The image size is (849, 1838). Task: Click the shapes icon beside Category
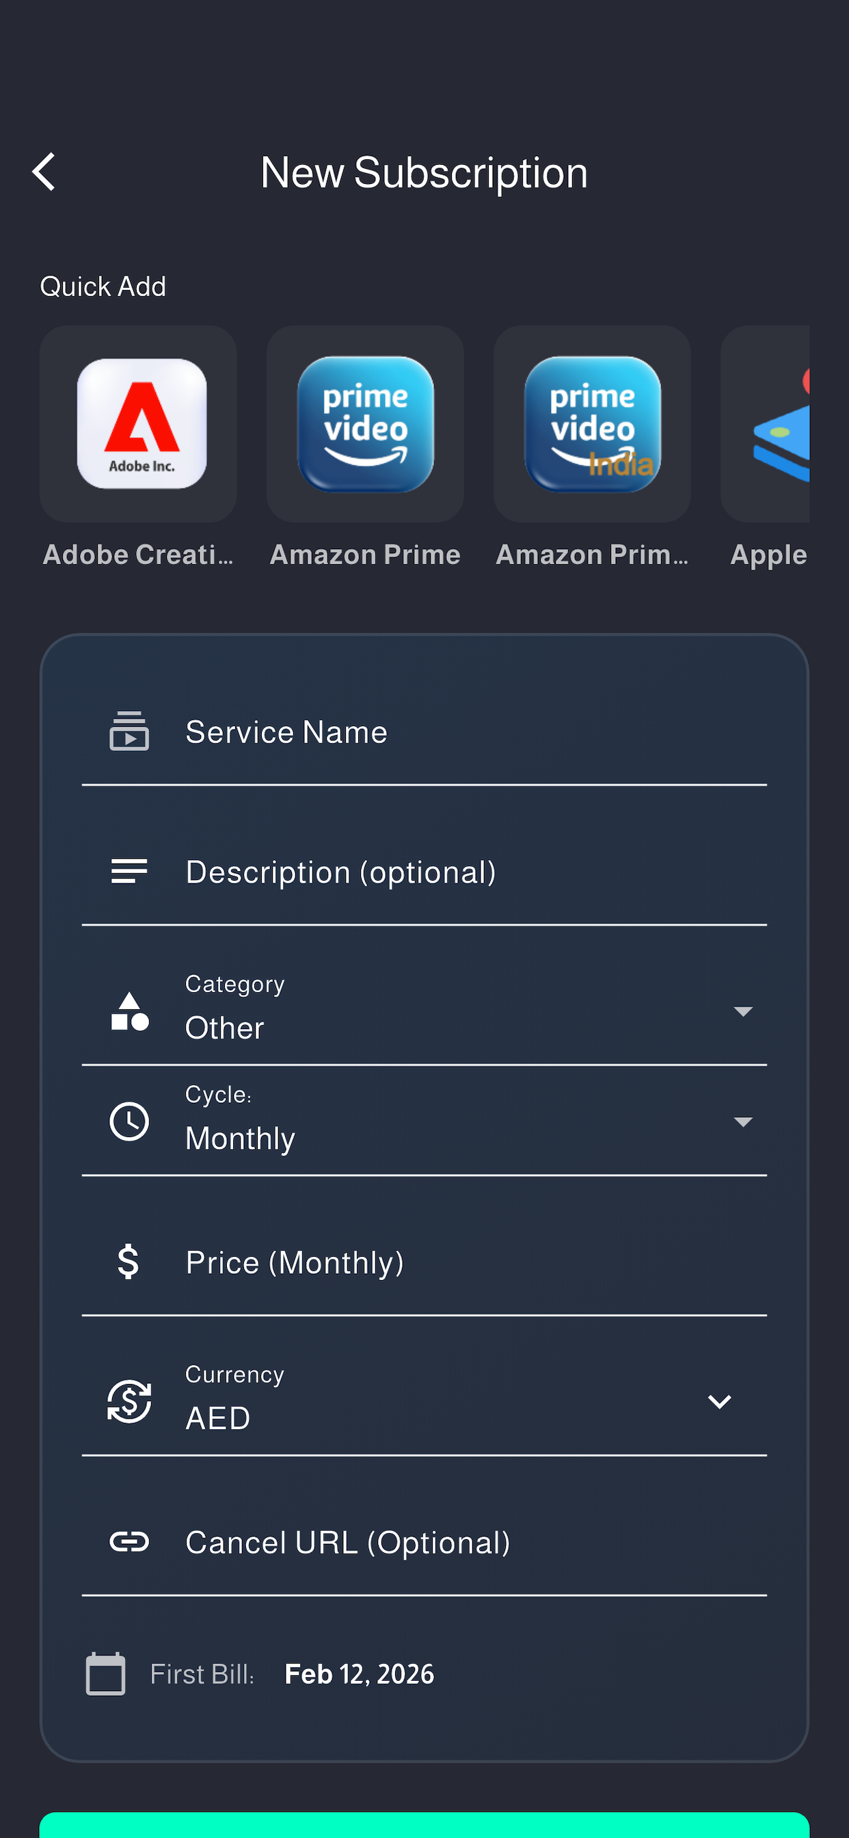(x=129, y=1011)
